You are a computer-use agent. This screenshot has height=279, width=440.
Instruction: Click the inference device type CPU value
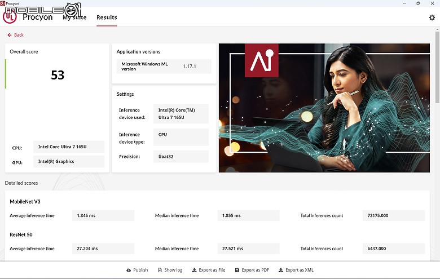(x=181, y=137)
